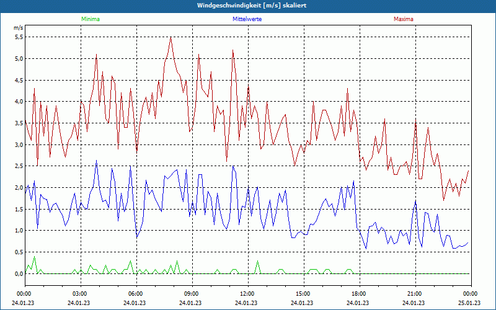Click the 2,5 y-axis tick label
496x310 pixels.
click(x=19, y=166)
